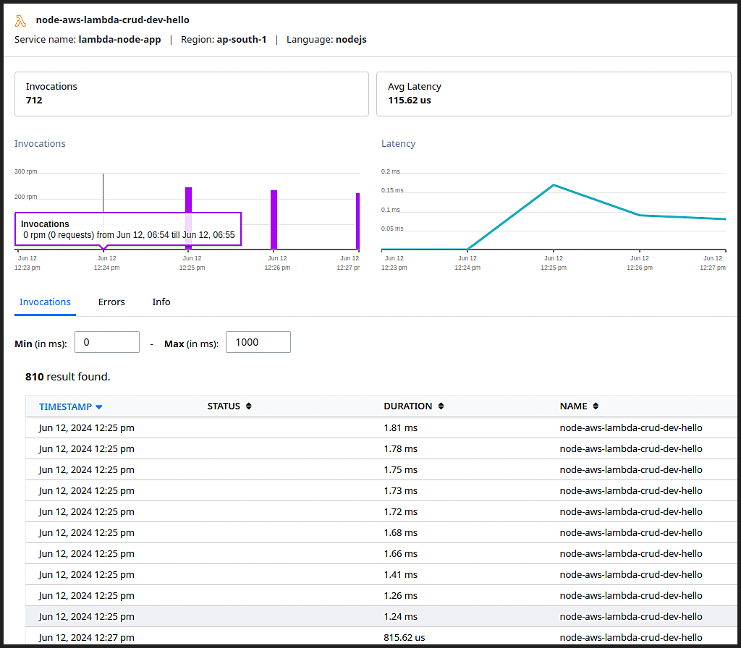Click the Invocations tooltip box on chart
Screen dimensions: 741x648
coord(128,229)
